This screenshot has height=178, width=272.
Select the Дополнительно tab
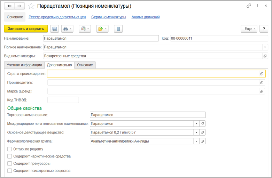pos(59,65)
